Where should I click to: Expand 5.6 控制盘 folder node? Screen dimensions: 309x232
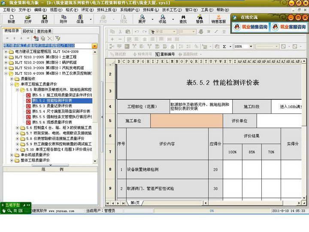click(x=17, y=128)
